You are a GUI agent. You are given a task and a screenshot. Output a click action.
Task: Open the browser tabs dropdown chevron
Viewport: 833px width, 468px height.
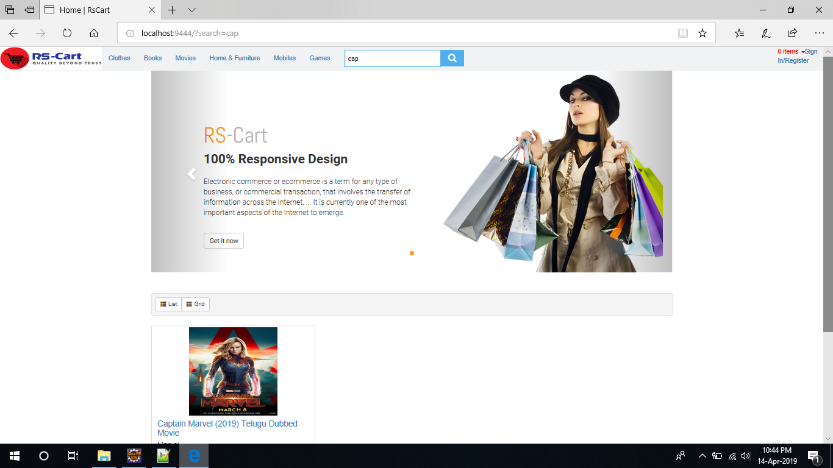(191, 10)
